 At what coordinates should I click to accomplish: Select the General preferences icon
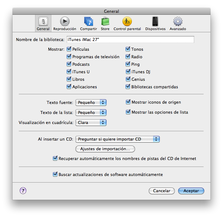pos(43,23)
